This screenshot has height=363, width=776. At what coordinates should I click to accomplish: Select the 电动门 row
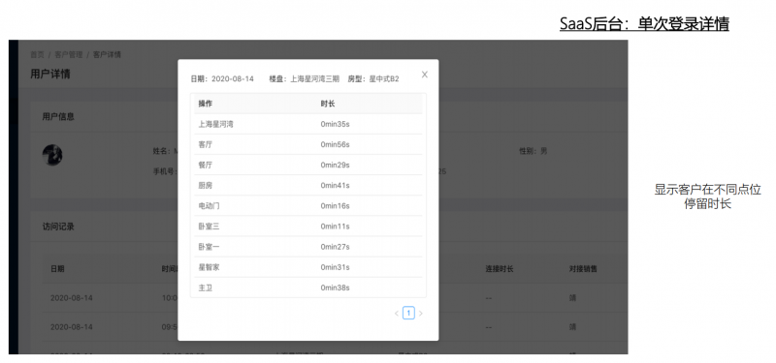point(307,206)
